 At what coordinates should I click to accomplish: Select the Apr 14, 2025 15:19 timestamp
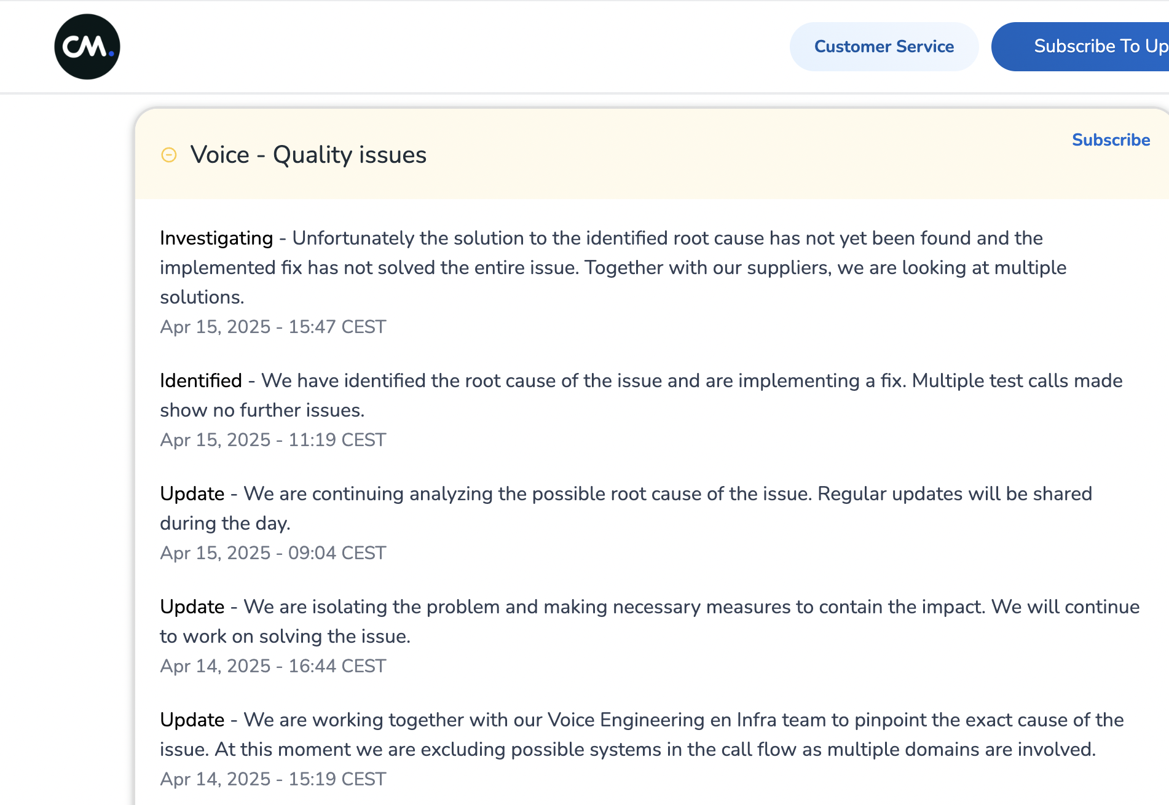(x=273, y=779)
